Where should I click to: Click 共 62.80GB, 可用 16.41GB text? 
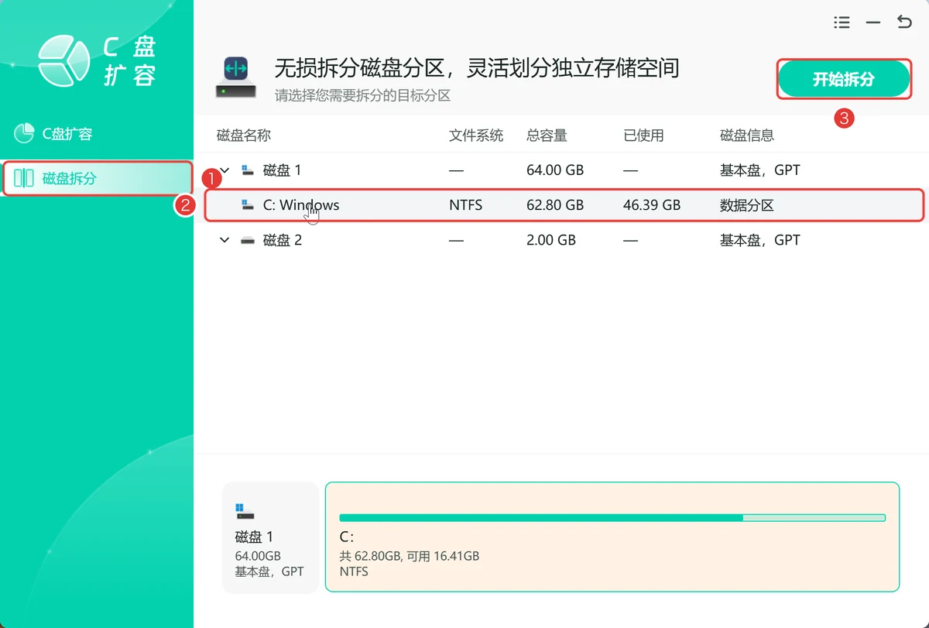pyautogui.click(x=409, y=556)
